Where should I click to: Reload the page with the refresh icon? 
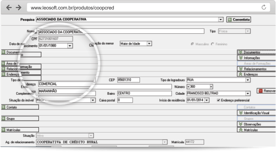(264, 7)
